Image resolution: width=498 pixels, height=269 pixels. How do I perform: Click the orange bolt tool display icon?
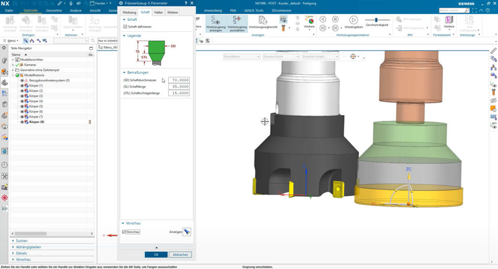(x=283, y=28)
